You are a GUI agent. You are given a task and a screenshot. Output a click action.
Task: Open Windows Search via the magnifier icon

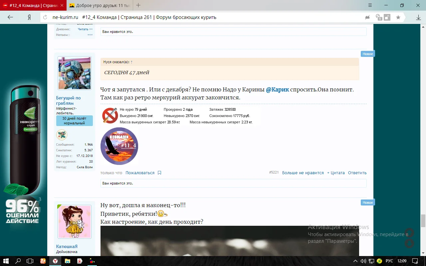coord(18,261)
